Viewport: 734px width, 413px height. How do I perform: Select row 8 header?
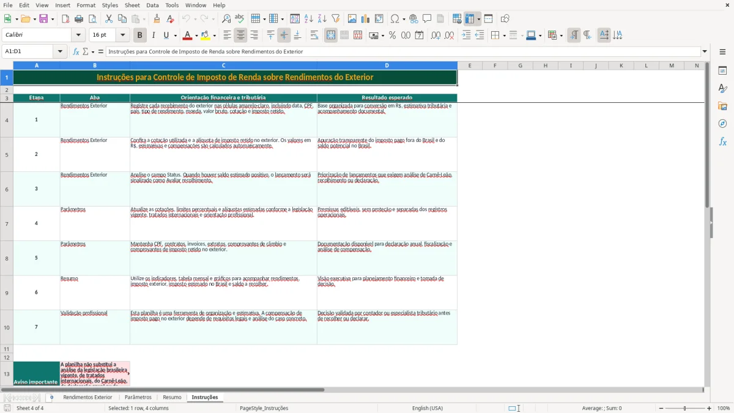7,258
